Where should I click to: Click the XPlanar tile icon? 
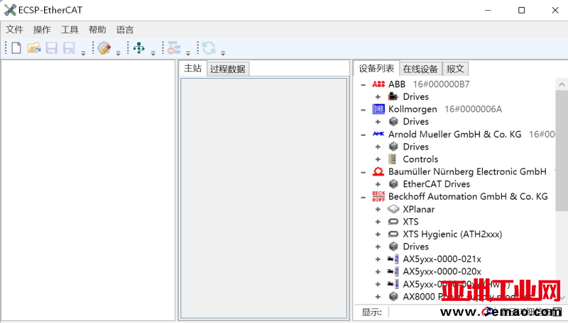393,209
